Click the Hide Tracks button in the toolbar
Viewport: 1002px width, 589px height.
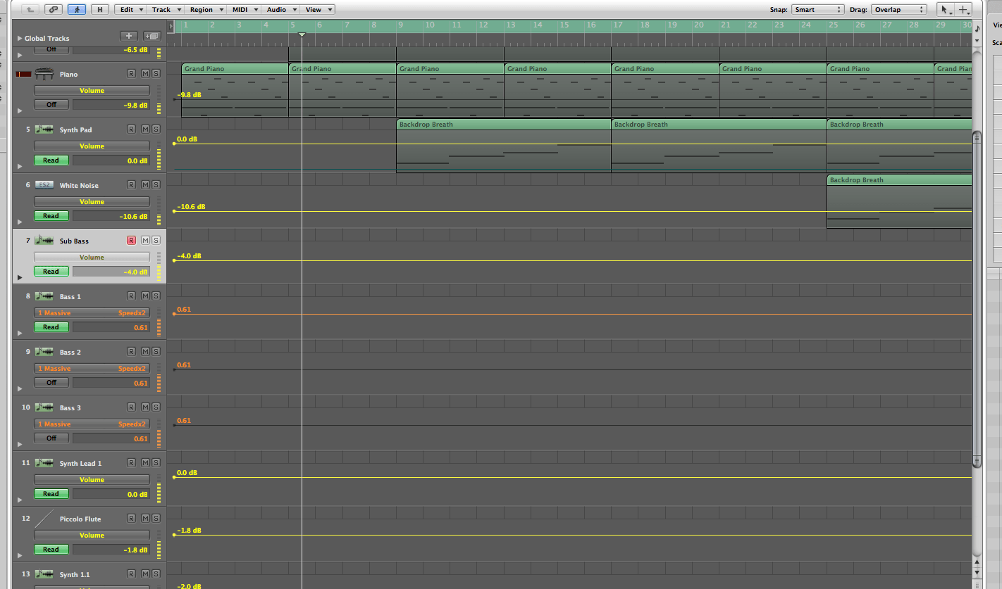[99, 9]
